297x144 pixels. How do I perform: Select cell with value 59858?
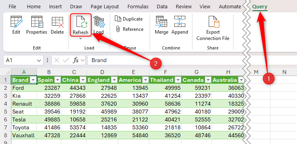[74, 104]
